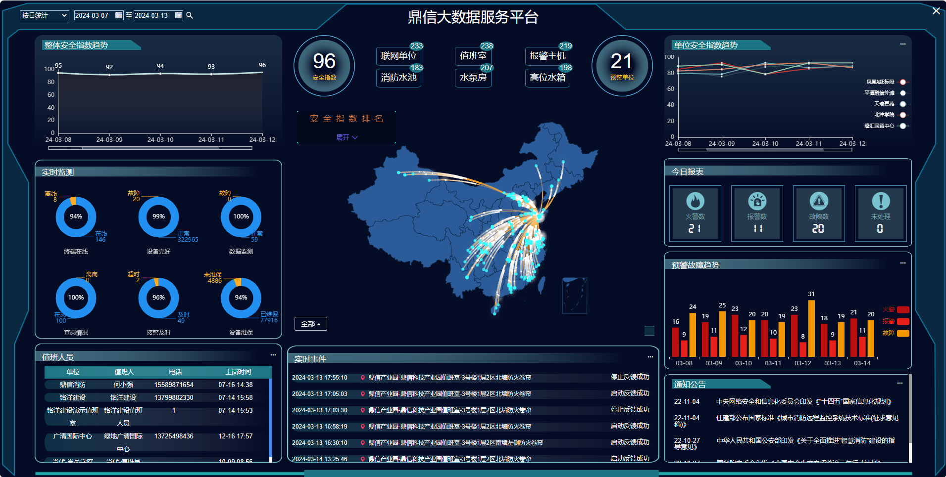Click the 火警数 flame icon

[695, 201]
